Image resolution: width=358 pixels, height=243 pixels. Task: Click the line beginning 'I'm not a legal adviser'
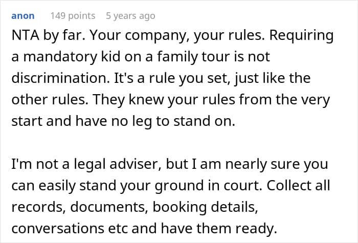[170, 164]
